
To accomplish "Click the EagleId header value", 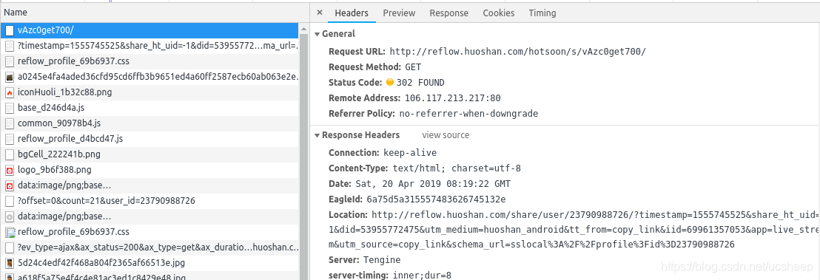I will pos(436,199).
